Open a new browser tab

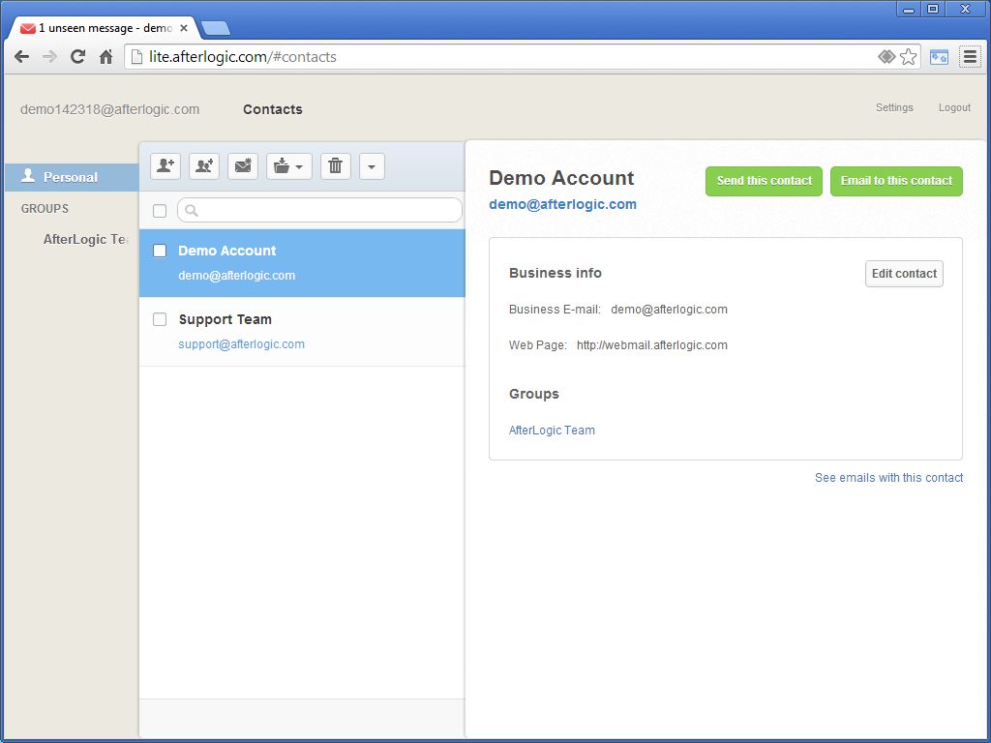click(x=216, y=28)
